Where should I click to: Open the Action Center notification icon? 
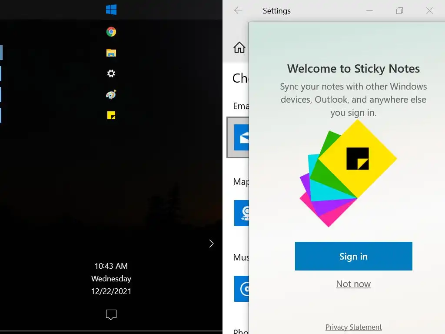111,314
